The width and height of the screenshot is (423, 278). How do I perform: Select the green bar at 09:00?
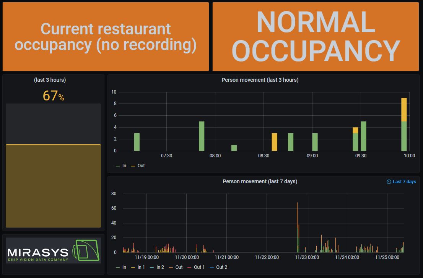(x=315, y=142)
